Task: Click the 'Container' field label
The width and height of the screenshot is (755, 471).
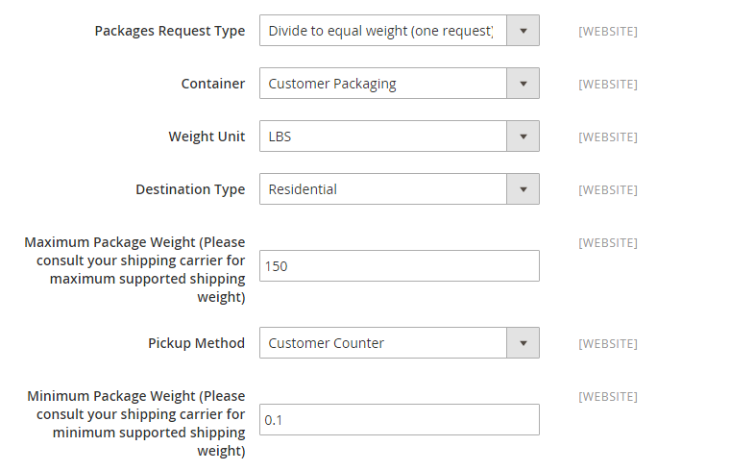Action: pos(213,84)
